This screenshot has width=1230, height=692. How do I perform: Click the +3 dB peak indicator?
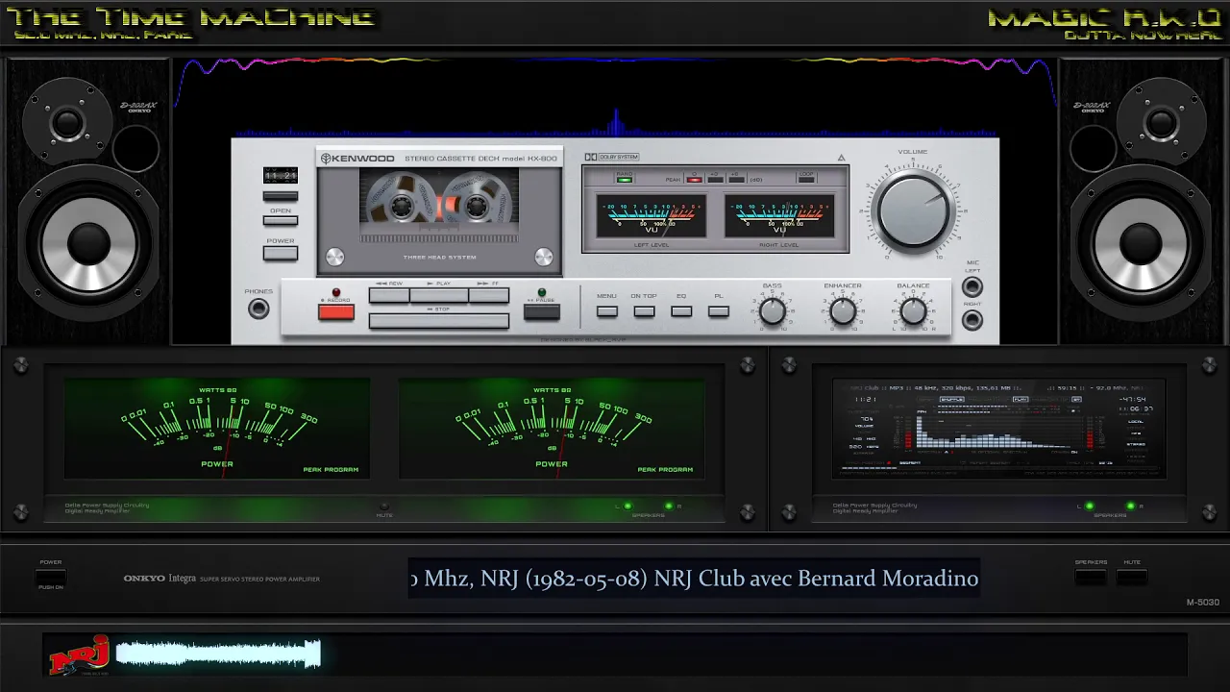click(715, 179)
